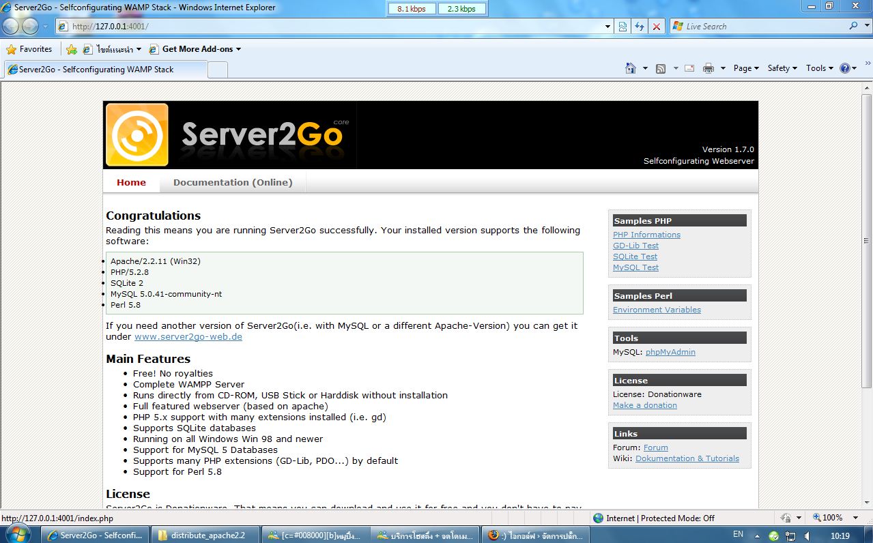Open the PHP Informations link
873x543 pixels.
pos(646,235)
